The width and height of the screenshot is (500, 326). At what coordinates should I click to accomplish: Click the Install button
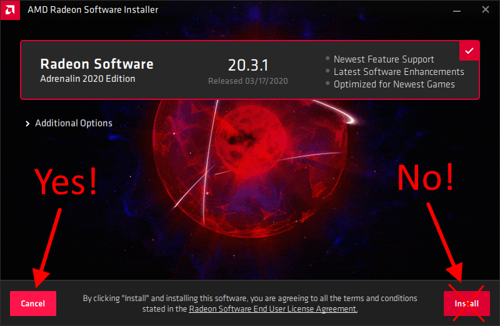[466, 304]
